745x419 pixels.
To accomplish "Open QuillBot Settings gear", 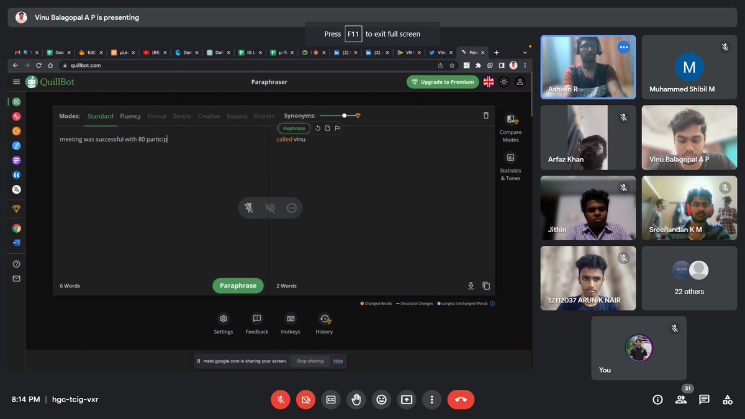I will click(223, 324).
